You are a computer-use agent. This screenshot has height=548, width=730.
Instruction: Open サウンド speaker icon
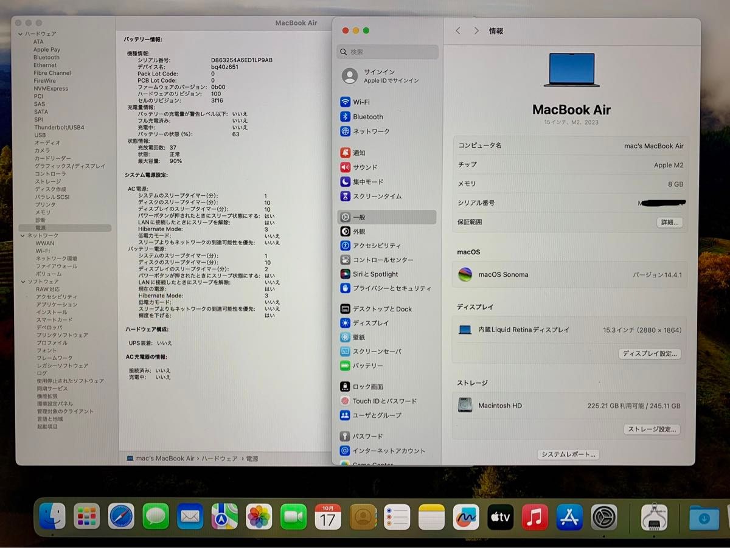(345, 167)
